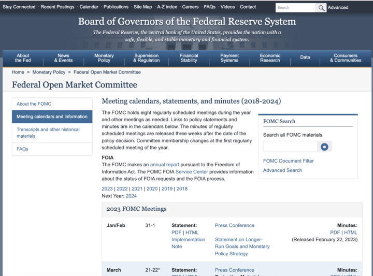
Task: Focus the top site search field
Action: [x=295, y=8]
